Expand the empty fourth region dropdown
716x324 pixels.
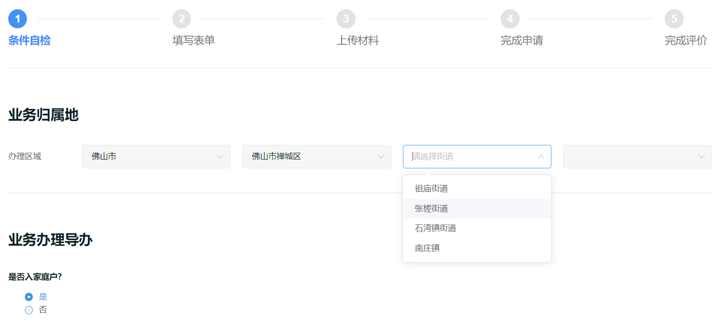pos(637,157)
